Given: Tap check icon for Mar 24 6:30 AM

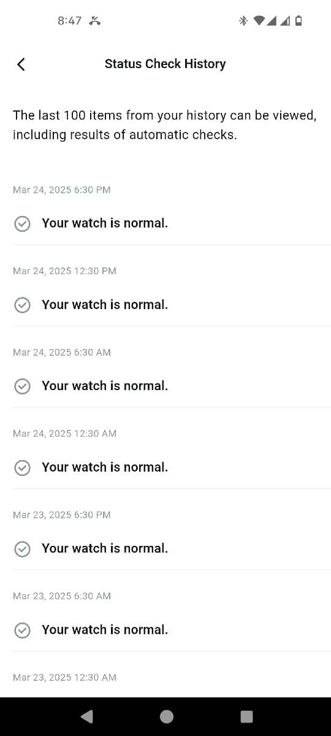Looking at the screenshot, I should [x=22, y=386].
